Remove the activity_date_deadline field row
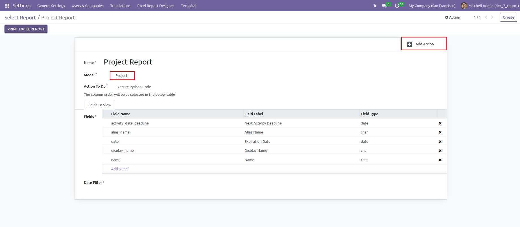 (x=440, y=123)
